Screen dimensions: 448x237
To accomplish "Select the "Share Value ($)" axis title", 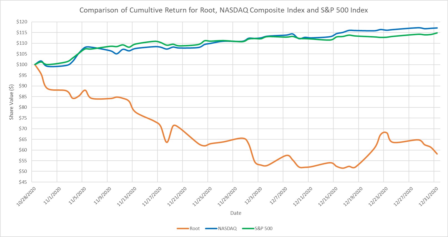I will coord(11,102).
